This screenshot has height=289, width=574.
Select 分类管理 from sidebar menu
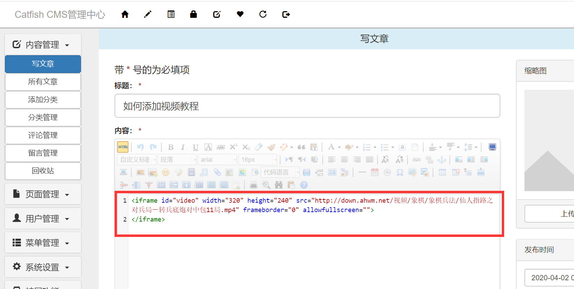click(43, 117)
